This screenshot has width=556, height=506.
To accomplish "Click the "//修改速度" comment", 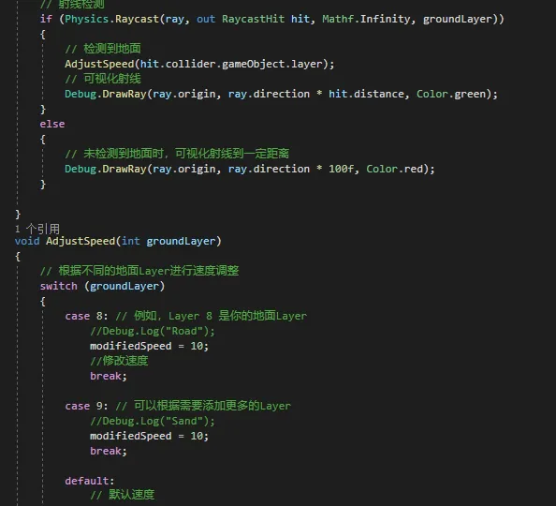I will [119, 361].
